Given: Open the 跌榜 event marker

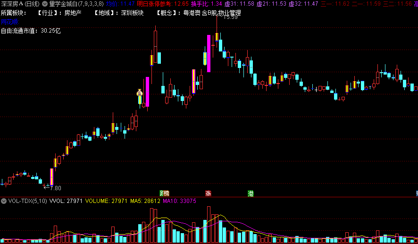Looking at the screenshot, I should (x=164, y=194).
